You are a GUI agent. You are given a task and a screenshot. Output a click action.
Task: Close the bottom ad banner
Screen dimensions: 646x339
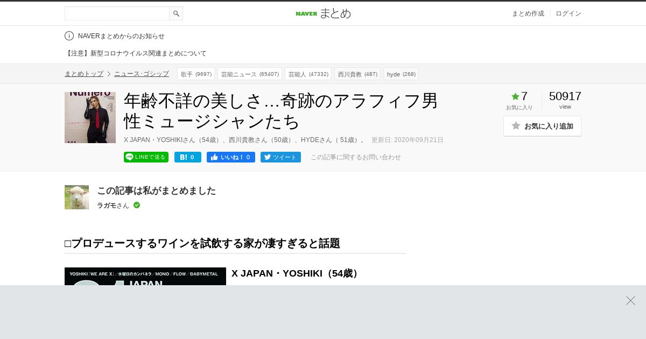pyautogui.click(x=630, y=300)
